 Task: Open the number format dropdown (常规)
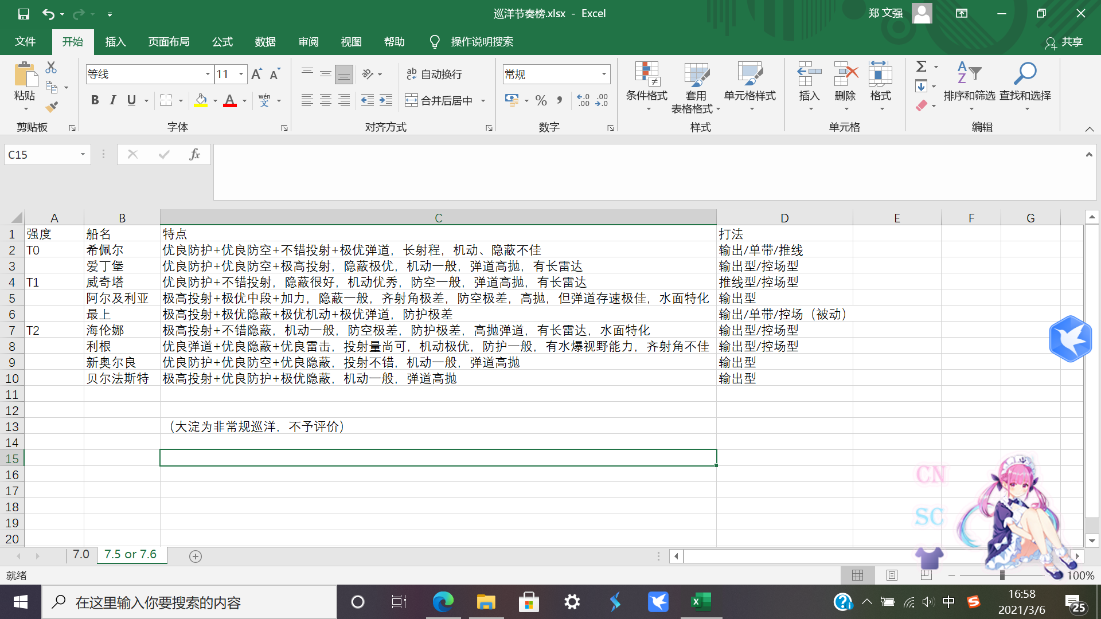[x=604, y=74]
